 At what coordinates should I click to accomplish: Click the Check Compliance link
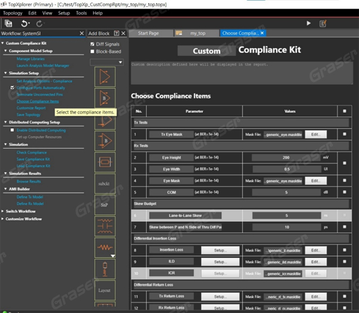(x=32, y=153)
